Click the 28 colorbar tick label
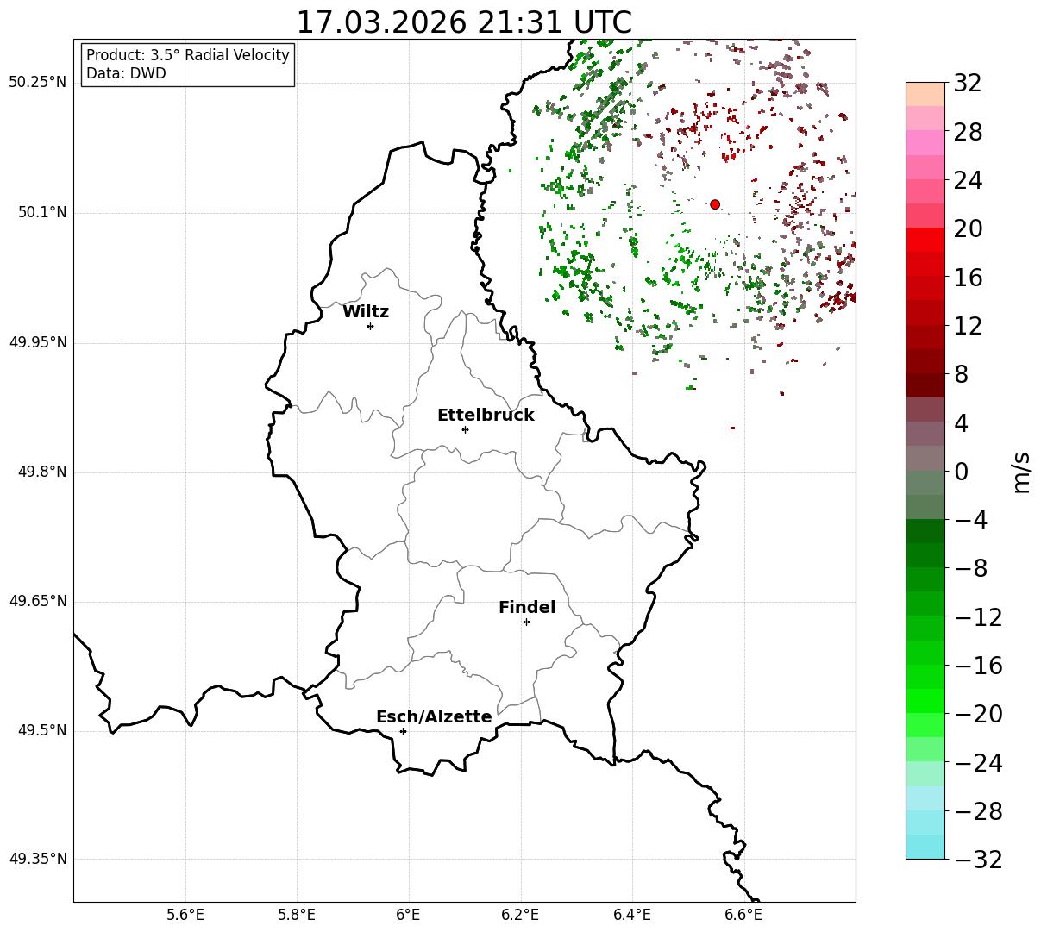Image resolution: width=1041 pixels, height=932 pixels. coord(968,133)
